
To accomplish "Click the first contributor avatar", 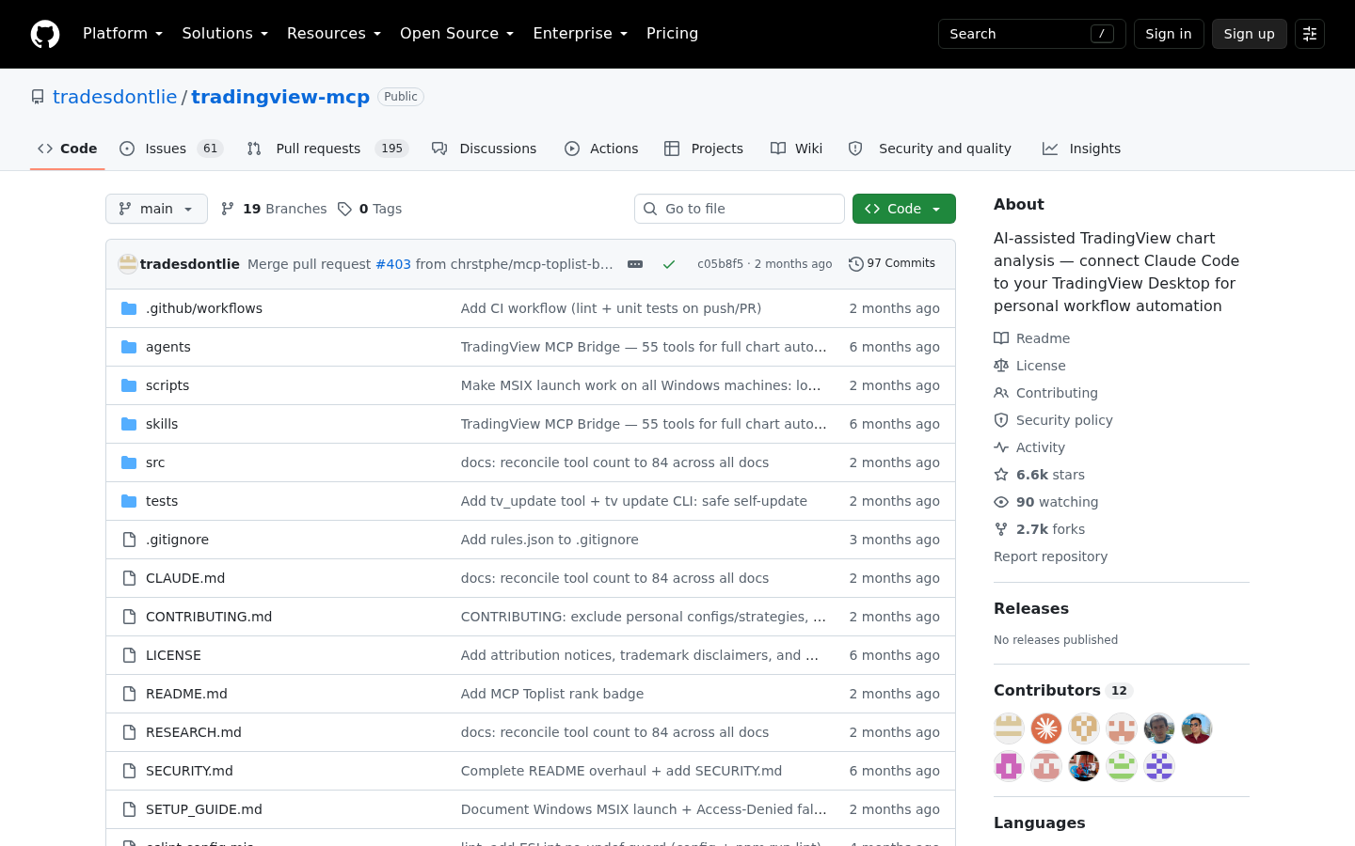I will [x=1009, y=728].
